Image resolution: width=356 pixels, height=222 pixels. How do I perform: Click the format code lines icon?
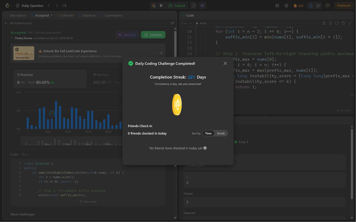tap(324, 23)
